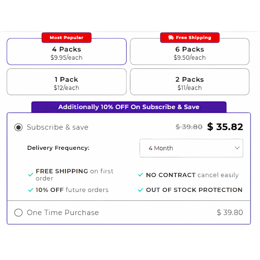The image size is (260, 260).
Task: Click the Free Shipping red badge
Action: pyautogui.click(x=190, y=38)
